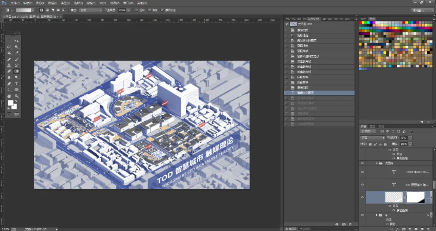Pick the red swatch in top-left of Swatches
This screenshot has height=231, width=436.
click(361, 22)
